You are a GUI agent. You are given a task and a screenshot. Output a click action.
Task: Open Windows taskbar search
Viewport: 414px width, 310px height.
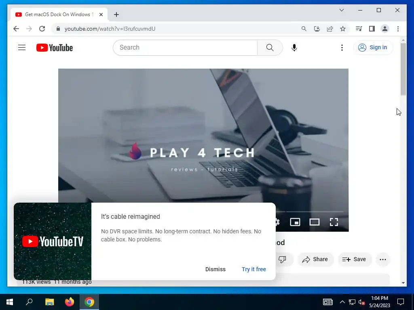tap(29, 302)
